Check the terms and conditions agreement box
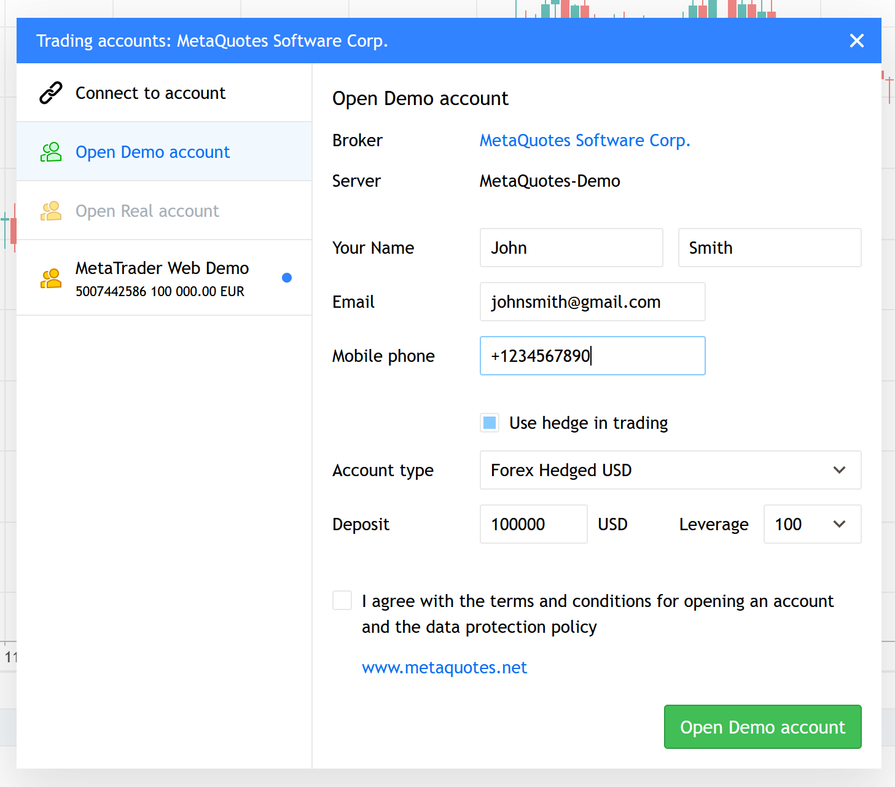Viewport: 895px width, 787px height. [342, 600]
